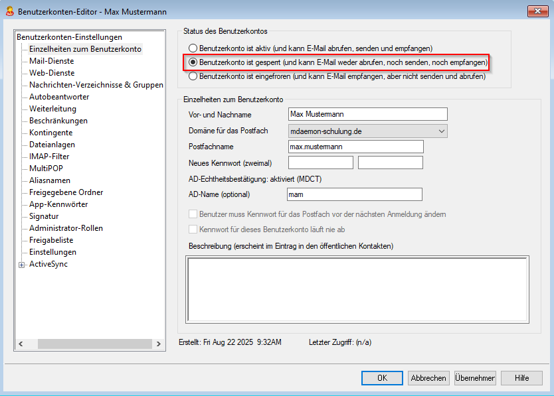Open the App-Kennwörter section
Image resolution: width=554 pixels, height=396 pixels.
pyautogui.click(x=58, y=204)
